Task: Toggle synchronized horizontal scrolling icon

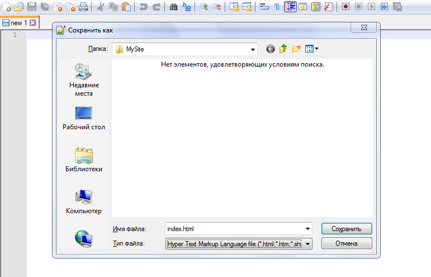Action: (247, 6)
